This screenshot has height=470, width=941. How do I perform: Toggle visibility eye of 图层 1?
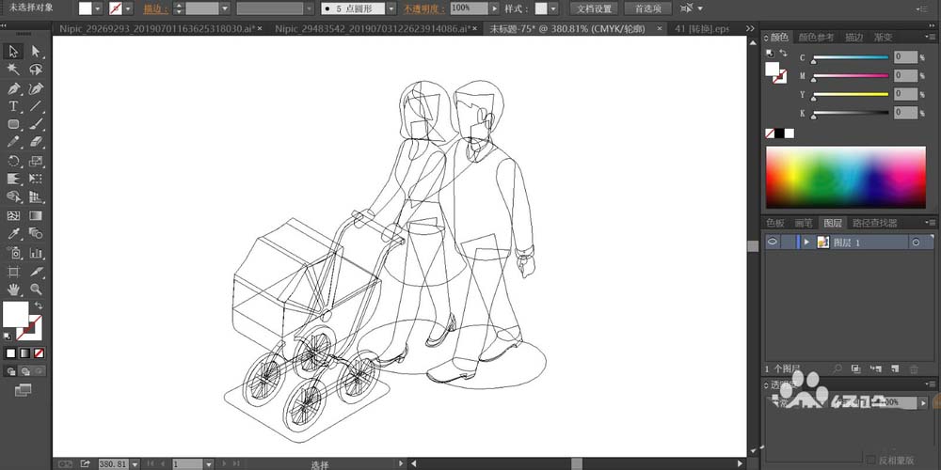click(773, 243)
